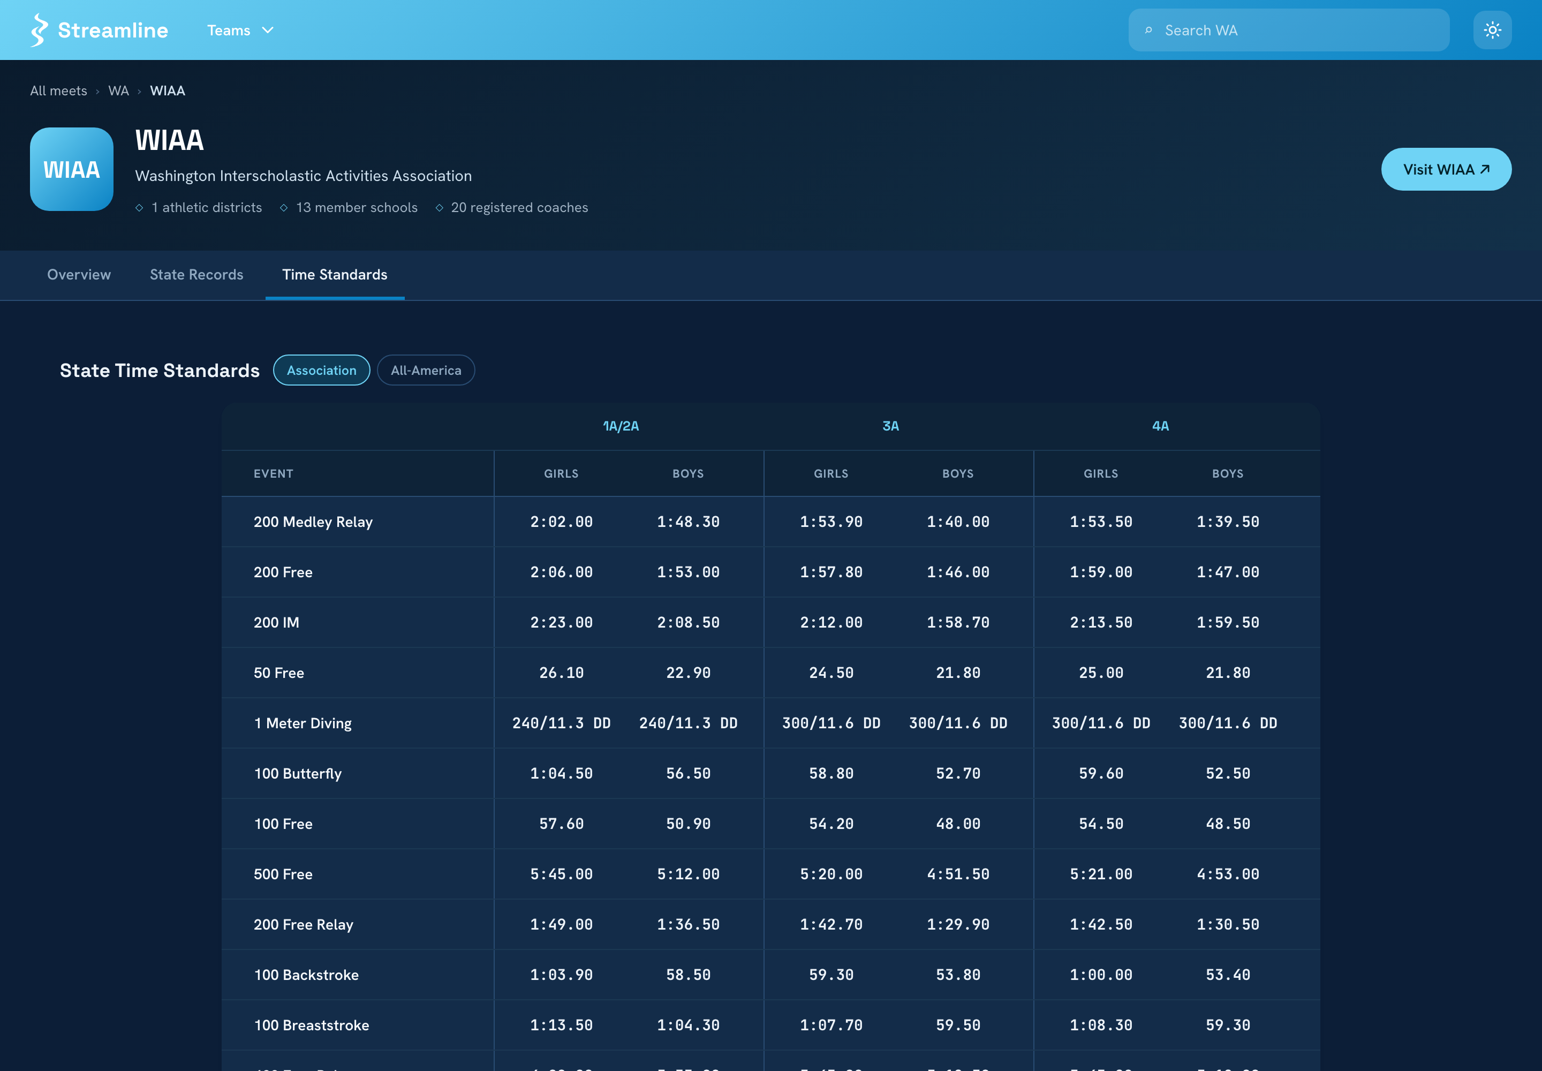
Task: Click the 1A/2A column group header
Action: 621,426
